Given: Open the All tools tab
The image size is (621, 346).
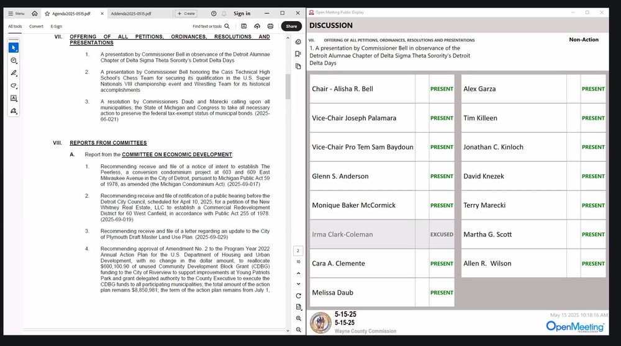Looking at the screenshot, I should [x=15, y=27].
